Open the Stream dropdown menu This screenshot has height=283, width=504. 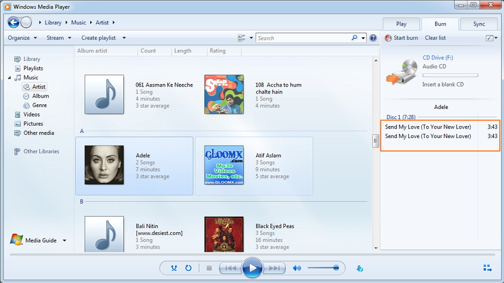pos(59,38)
